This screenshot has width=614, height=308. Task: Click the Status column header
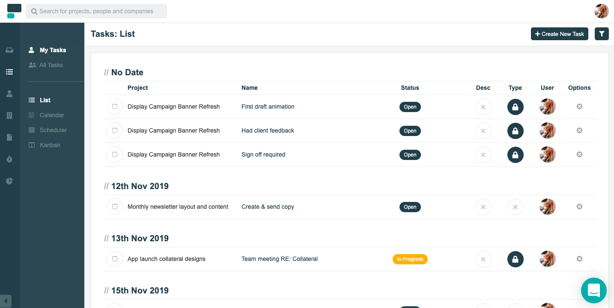410,88
